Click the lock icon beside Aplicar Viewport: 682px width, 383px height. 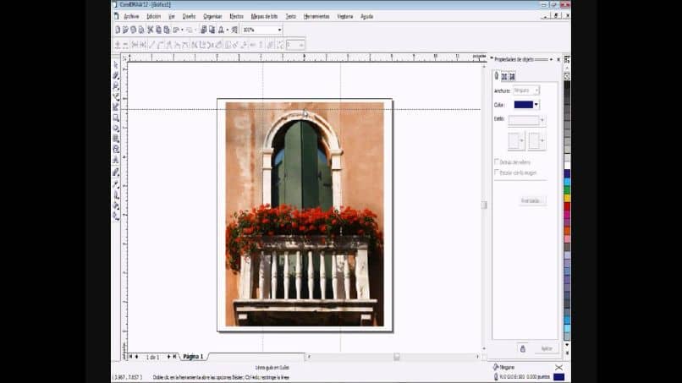point(522,348)
